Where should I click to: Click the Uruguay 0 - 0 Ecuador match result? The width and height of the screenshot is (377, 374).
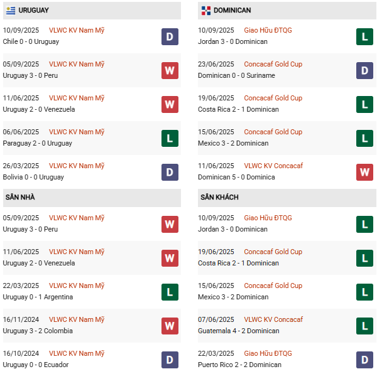(x=35, y=365)
